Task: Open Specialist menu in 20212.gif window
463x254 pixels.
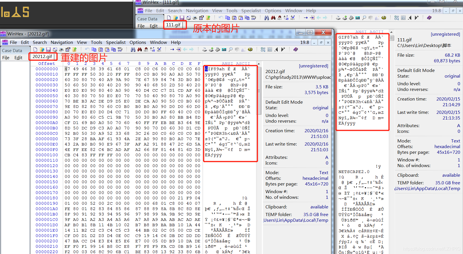Action: [116, 42]
